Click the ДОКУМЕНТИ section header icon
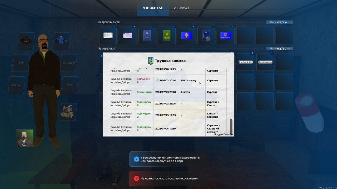The image size is (337, 189). [100, 22]
